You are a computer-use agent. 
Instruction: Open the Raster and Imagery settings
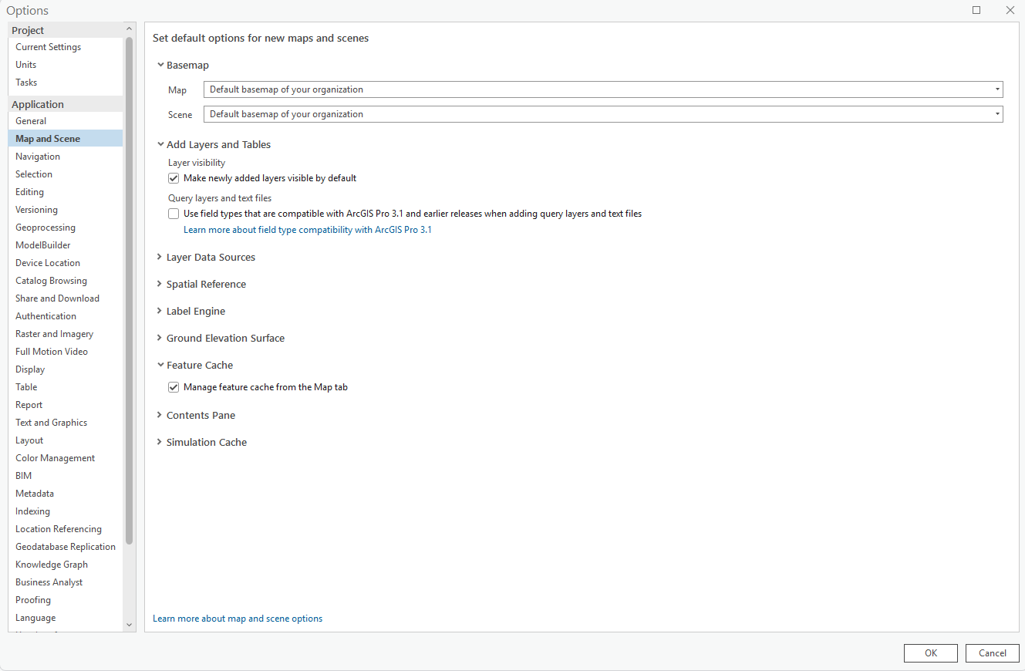coord(54,333)
